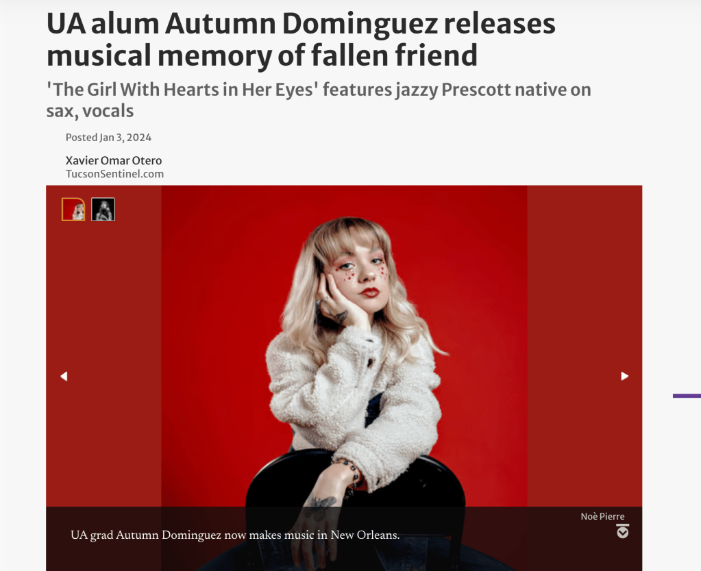
Task: Select the black-and-white photo thumbnail
Action: click(x=103, y=209)
